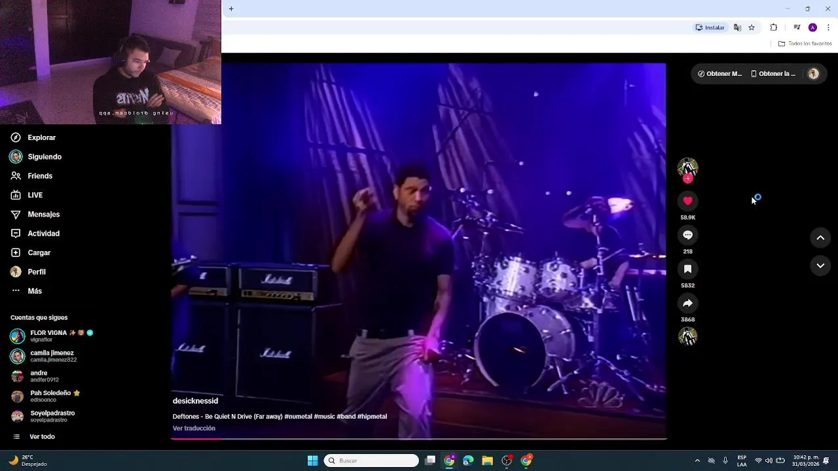Click Instalar app button in address bar

[710, 27]
